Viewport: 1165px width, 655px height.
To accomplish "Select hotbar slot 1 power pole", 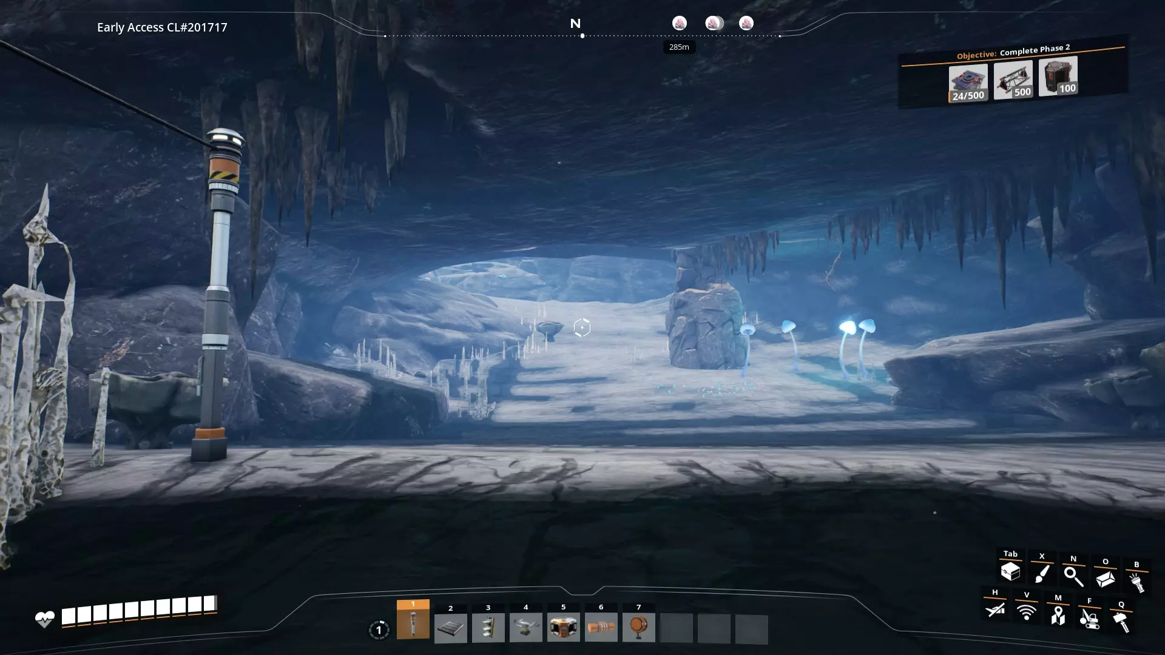I will click(413, 622).
